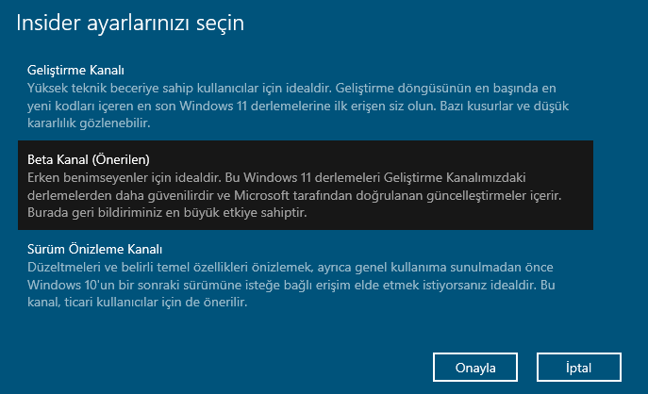Choose Beta Kanal (Önerilen) option
The height and width of the screenshot is (394, 648).
[305, 186]
